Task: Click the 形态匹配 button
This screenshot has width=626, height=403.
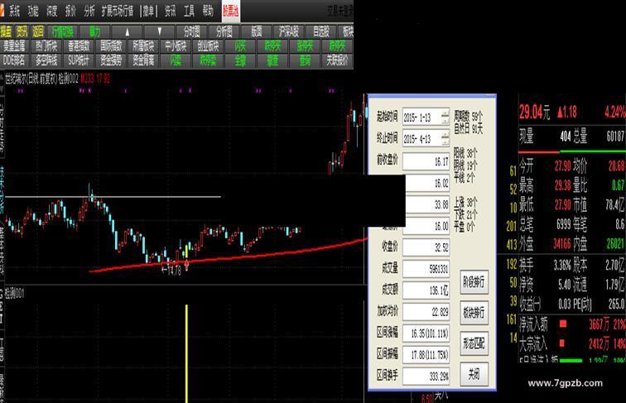Action: [474, 343]
